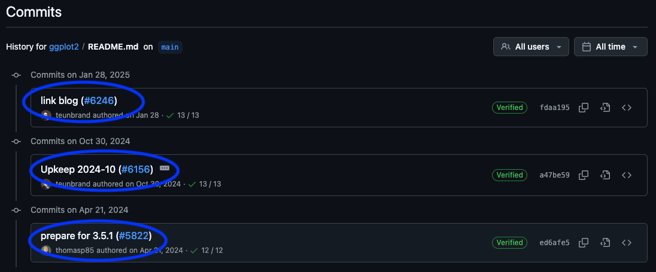Open pull request #6246 link

[x=99, y=100]
